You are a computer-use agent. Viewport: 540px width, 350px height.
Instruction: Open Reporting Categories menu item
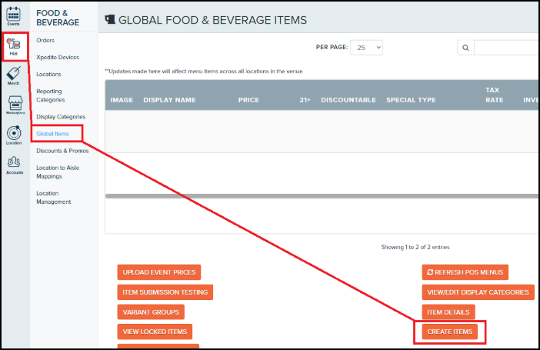(51, 95)
